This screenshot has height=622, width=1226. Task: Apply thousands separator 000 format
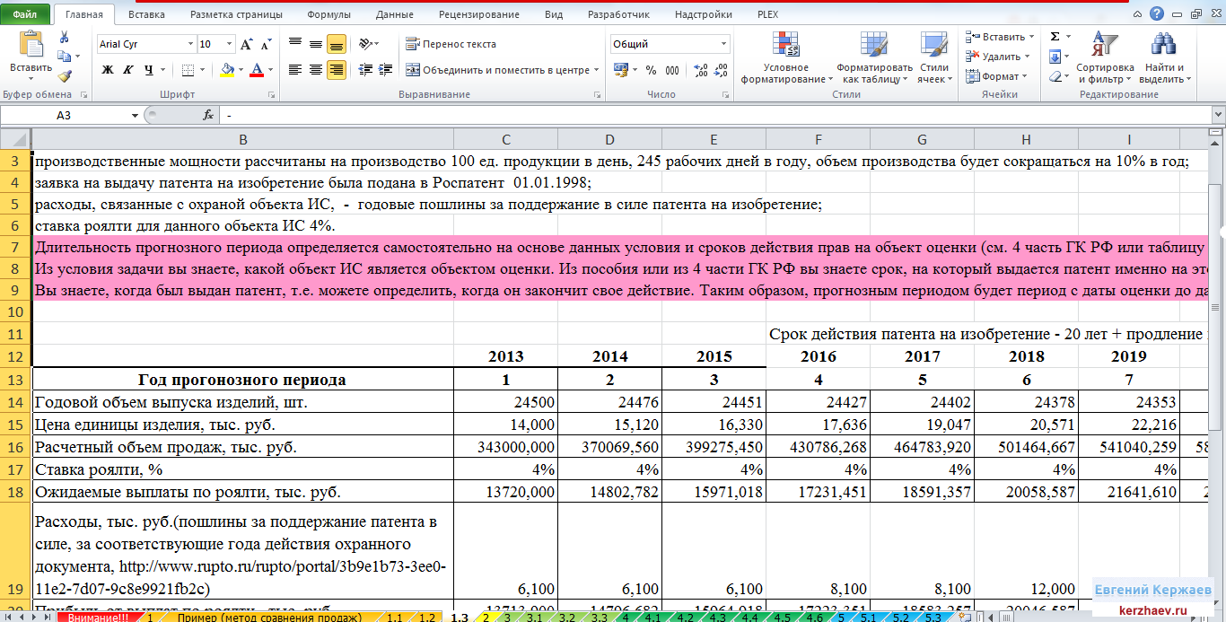coord(670,70)
